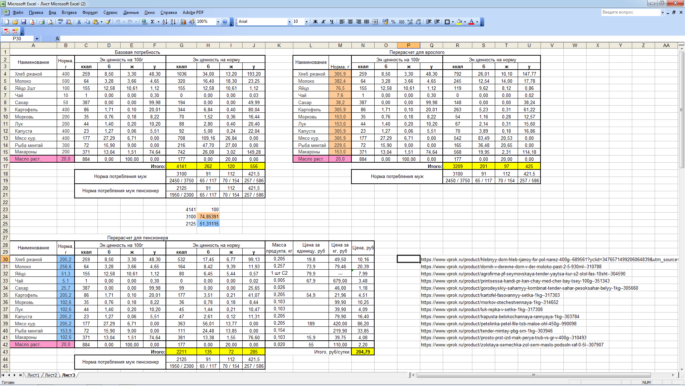Click the Open file folder icon

(x=15, y=22)
